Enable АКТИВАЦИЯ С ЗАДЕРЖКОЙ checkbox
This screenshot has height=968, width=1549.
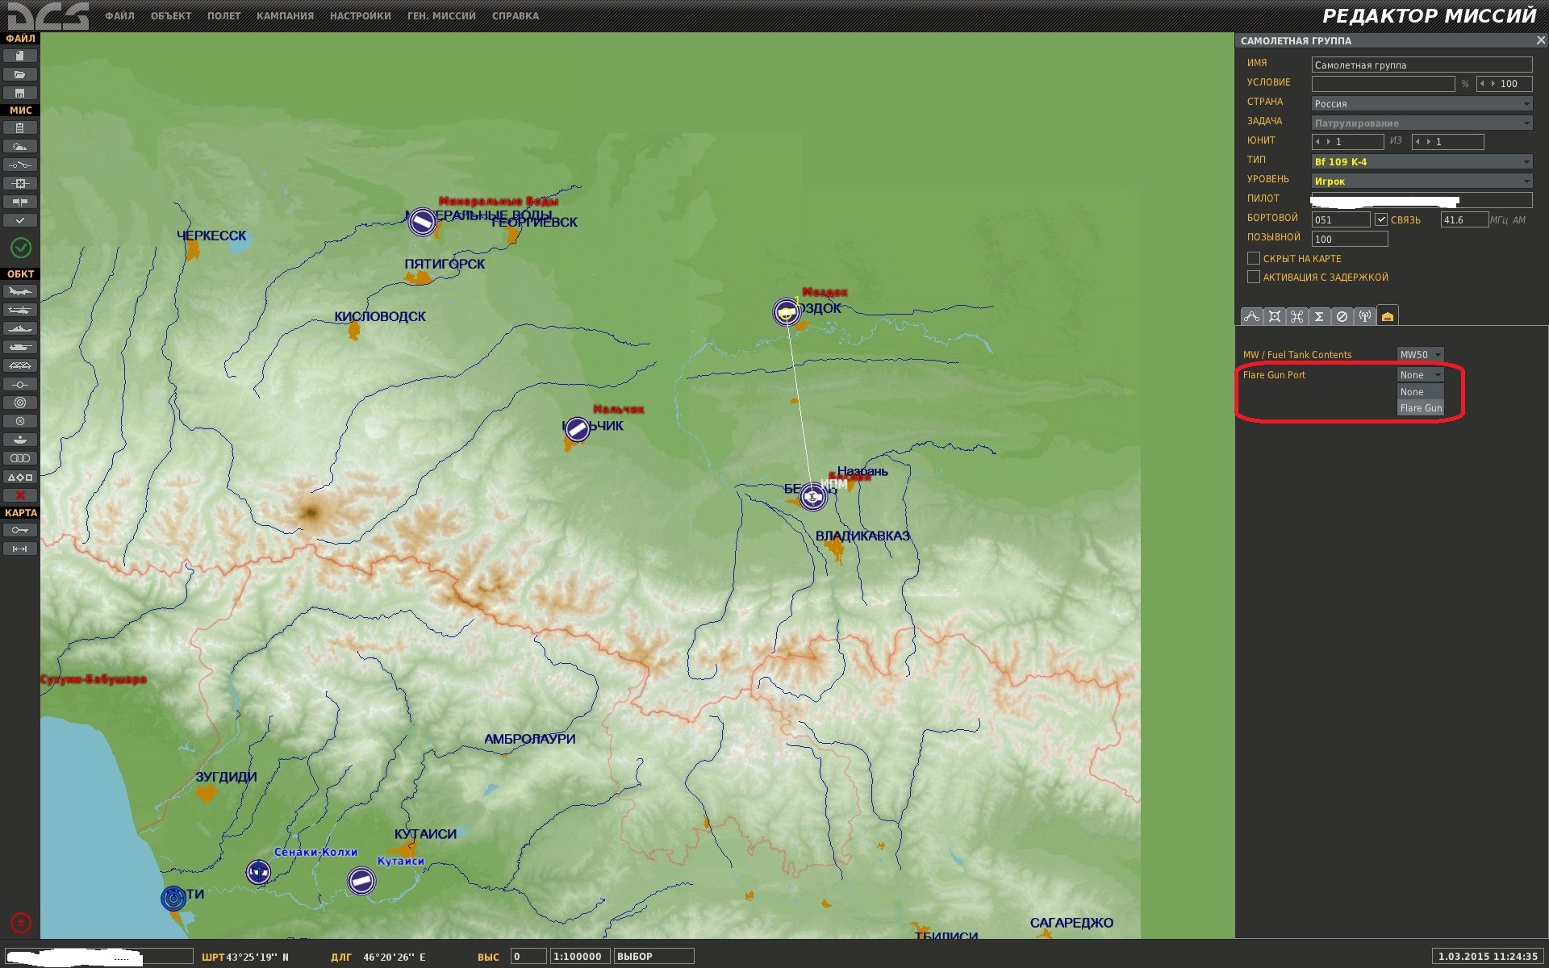(1253, 277)
